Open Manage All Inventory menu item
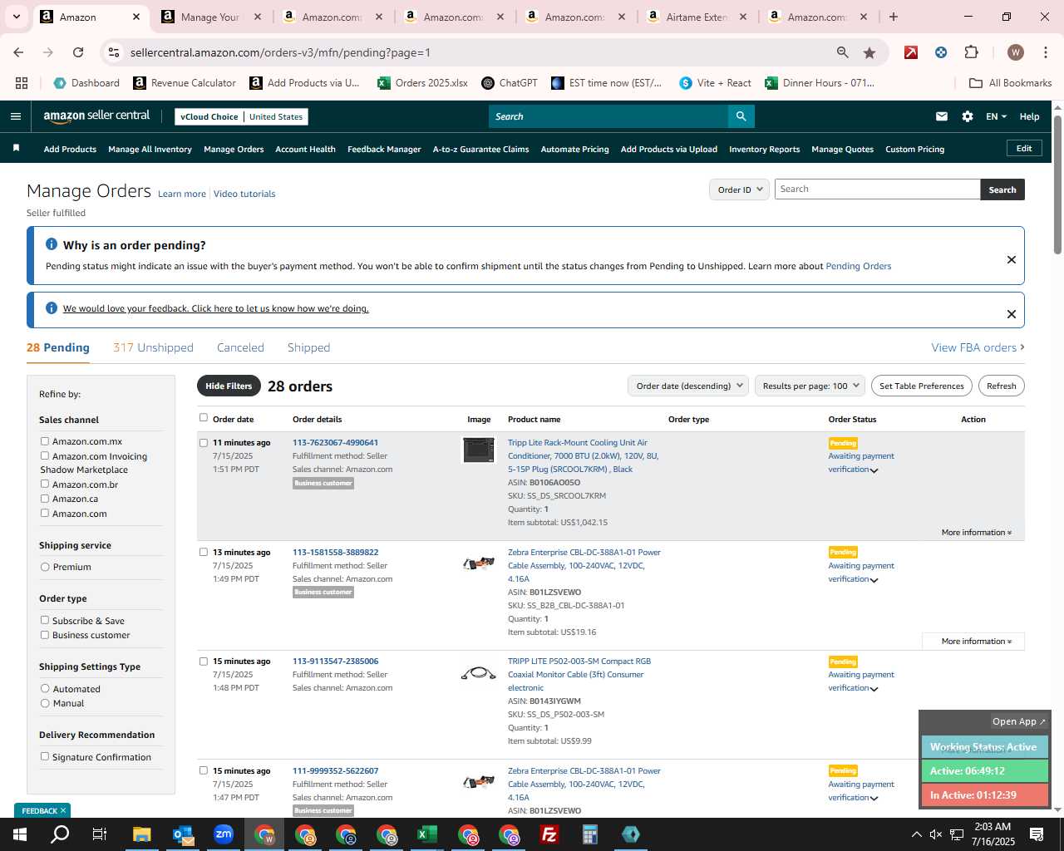 pyautogui.click(x=150, y=150)
